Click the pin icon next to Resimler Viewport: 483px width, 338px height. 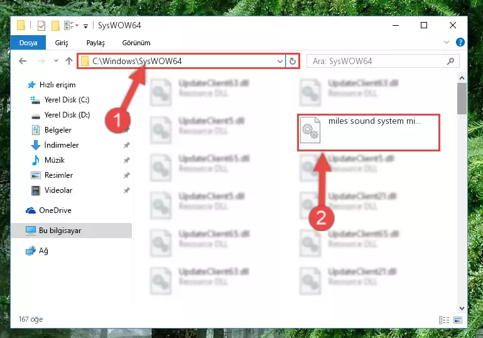point(127,175)
